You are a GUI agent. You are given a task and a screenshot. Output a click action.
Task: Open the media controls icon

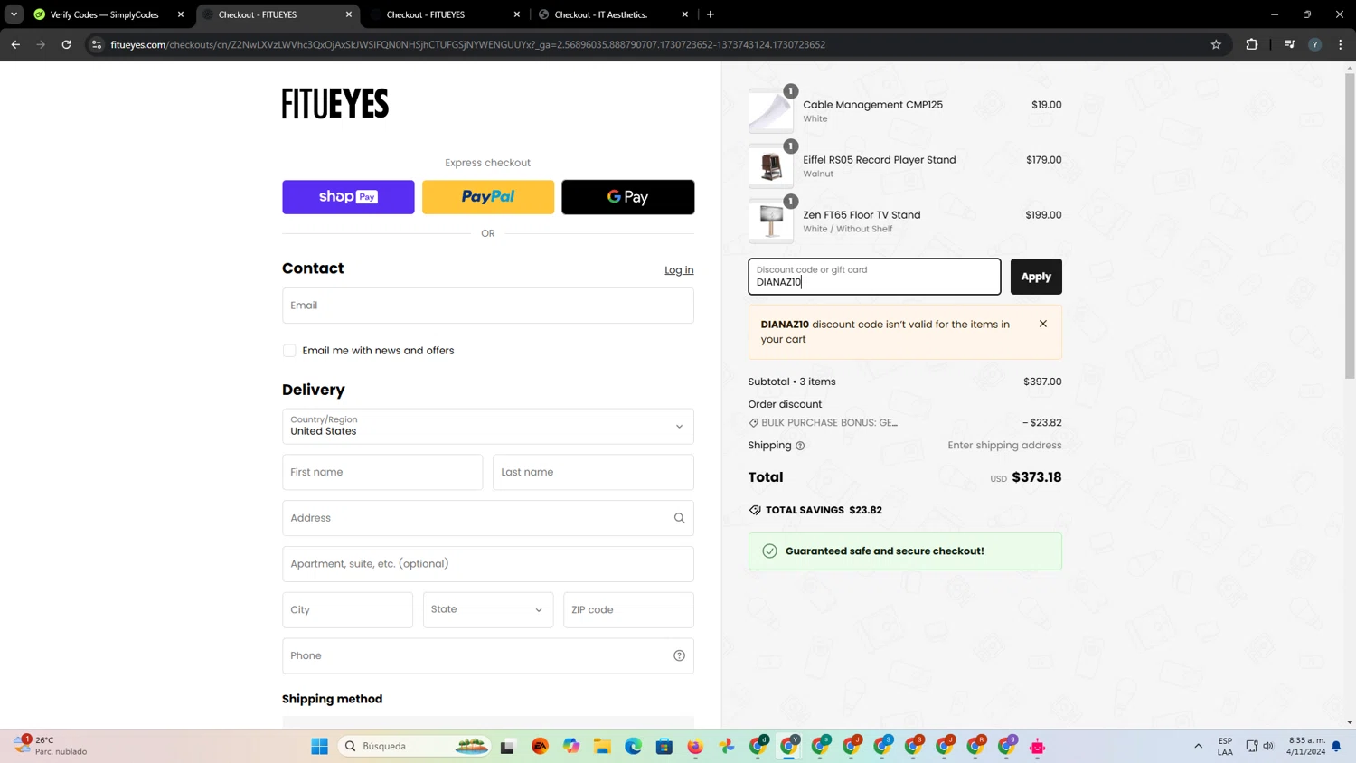pos(1290,44)
